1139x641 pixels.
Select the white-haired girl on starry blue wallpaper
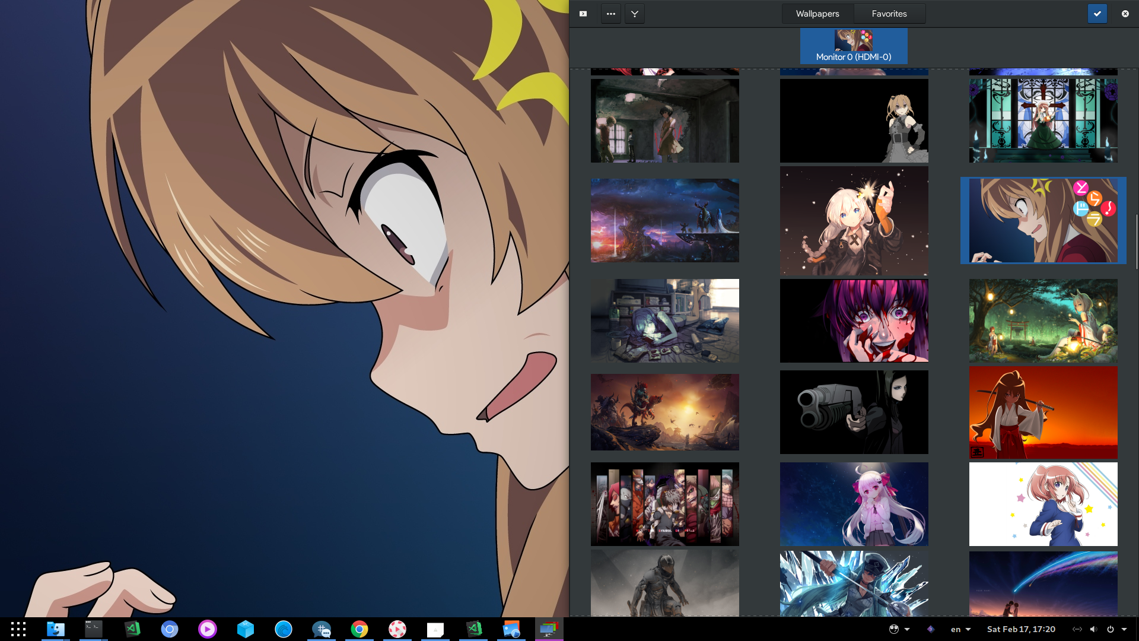(x=854, y=504)
